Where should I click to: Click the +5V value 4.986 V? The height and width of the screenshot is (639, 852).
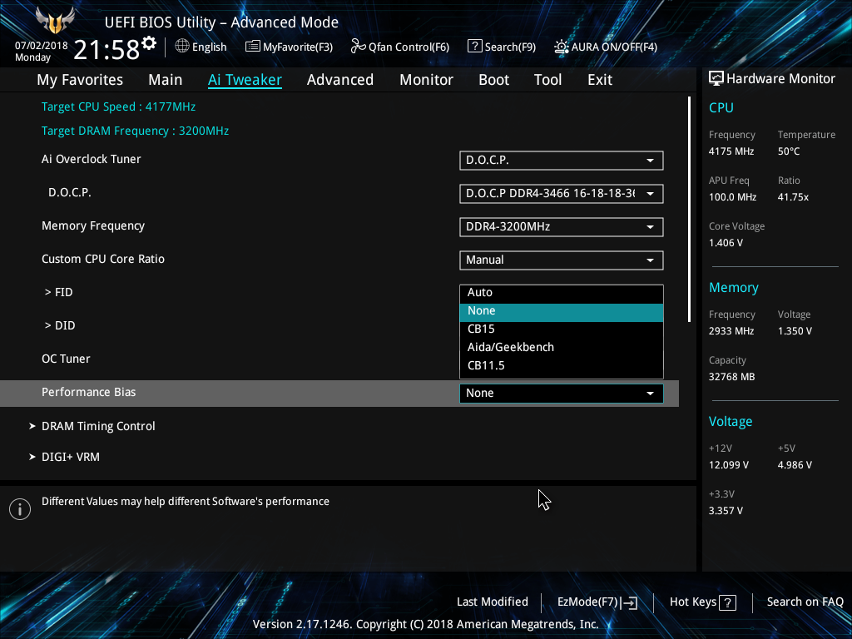pos(795,465)
